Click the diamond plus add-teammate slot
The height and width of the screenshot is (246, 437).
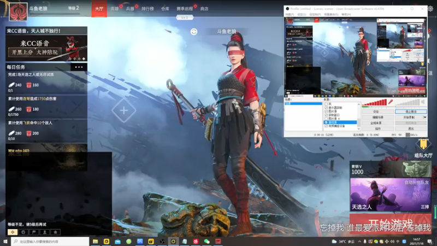124,110
